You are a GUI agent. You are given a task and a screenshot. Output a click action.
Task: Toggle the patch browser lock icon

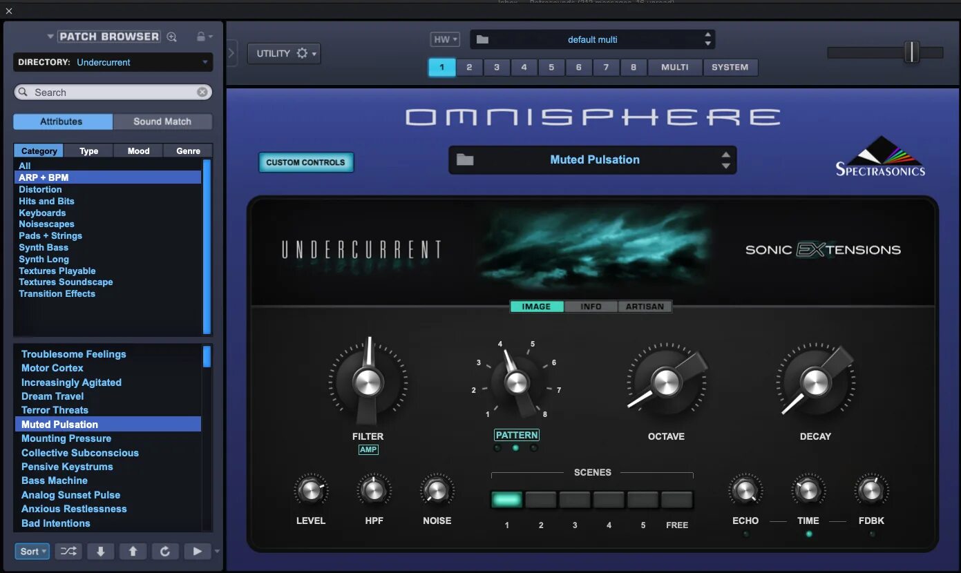pyautogui.click(x=200, y=37)
